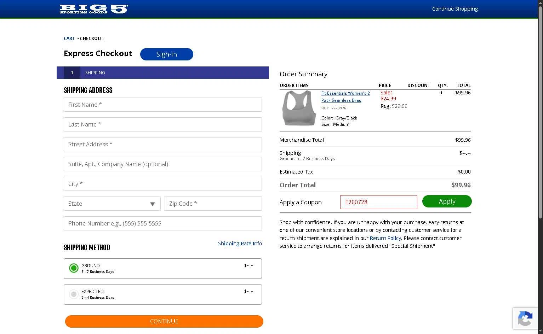The width and height of the screenshot is (543, 334).
Task: Click the Sign-in button
Action: click(x=167, y=54)
